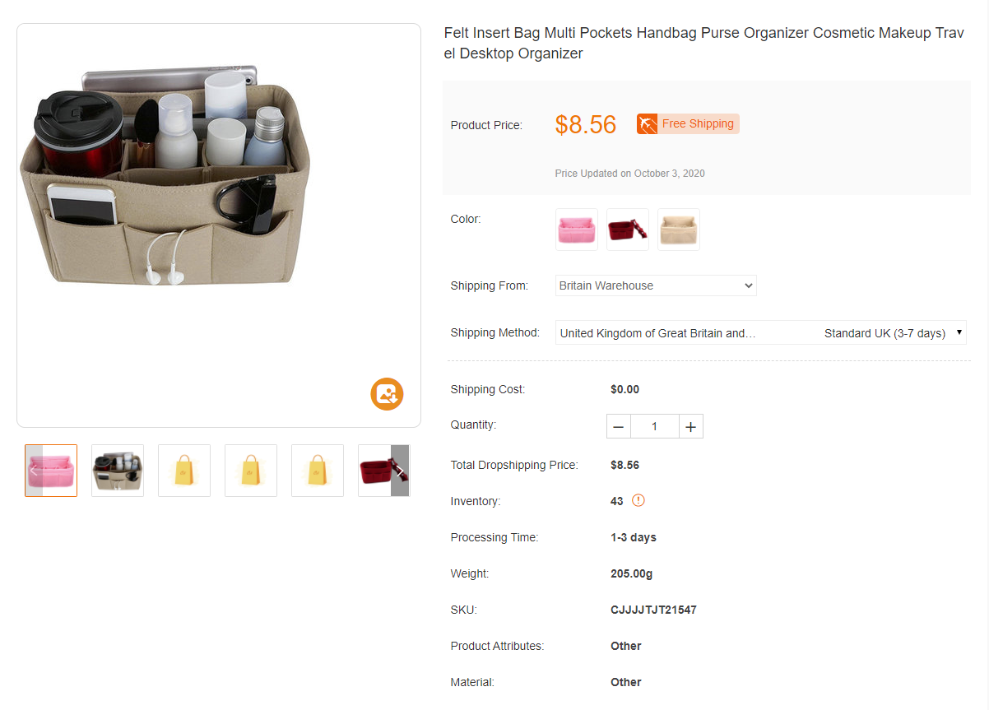989x710 pixels.
Task: Decrease quantity with the minus button
Action: click(619, 426)
